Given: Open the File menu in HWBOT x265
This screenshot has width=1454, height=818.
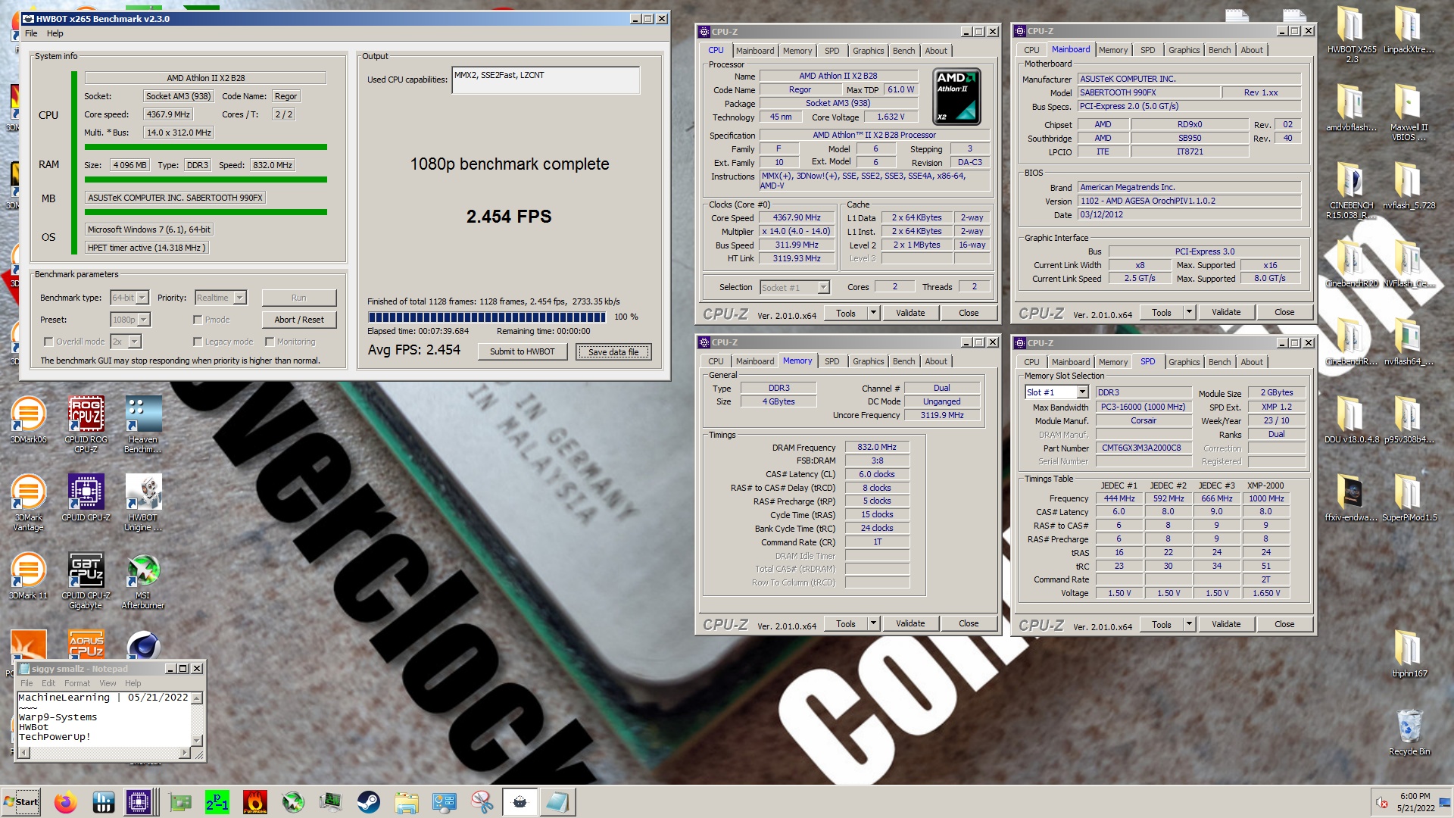Looking at the screenshot, I should [x=31, y=33].
